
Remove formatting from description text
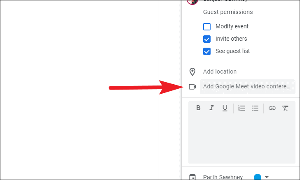285,108
